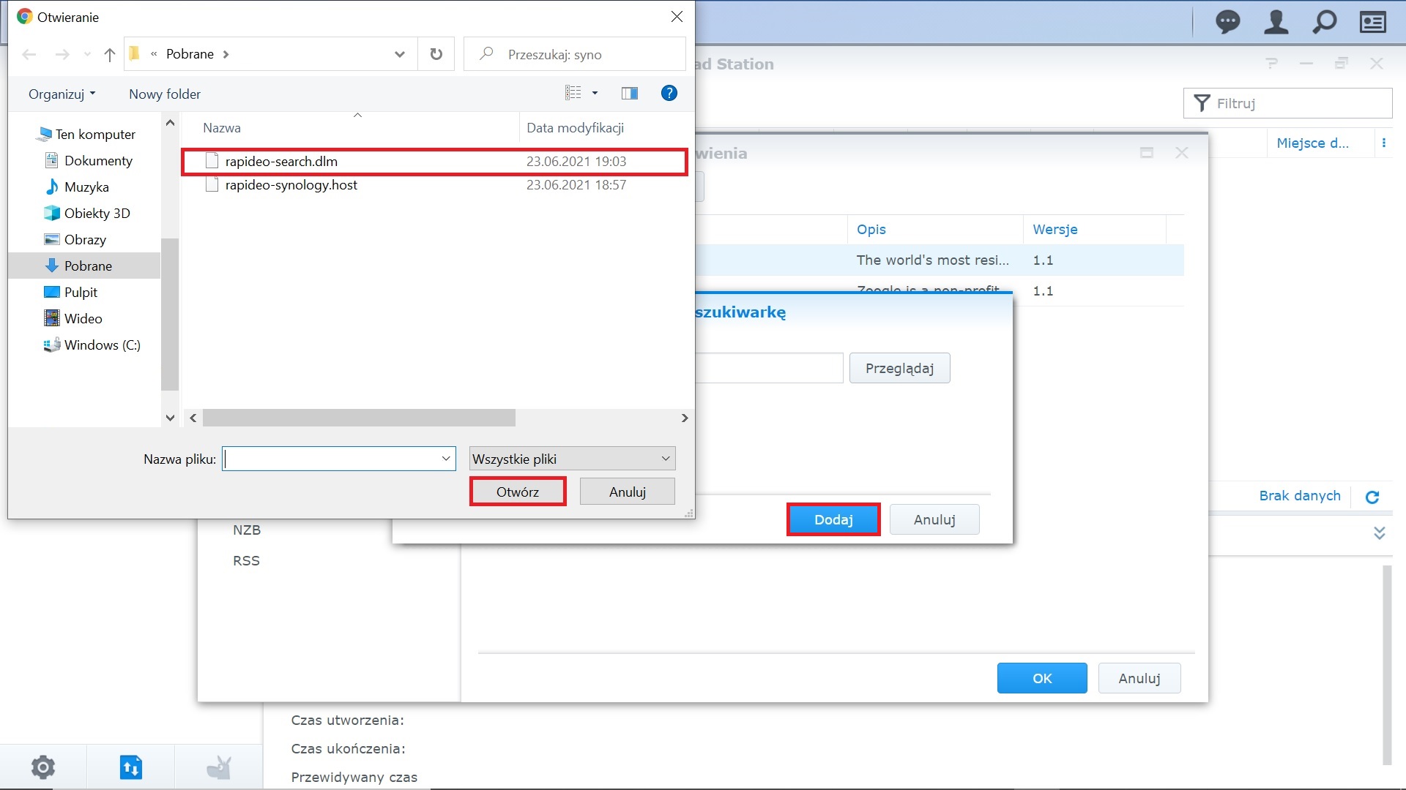Image resolution: width=1406 pixels, height=790 pixels.
Task: Cancel the add search engine dialog
Action: pos(934,520)
